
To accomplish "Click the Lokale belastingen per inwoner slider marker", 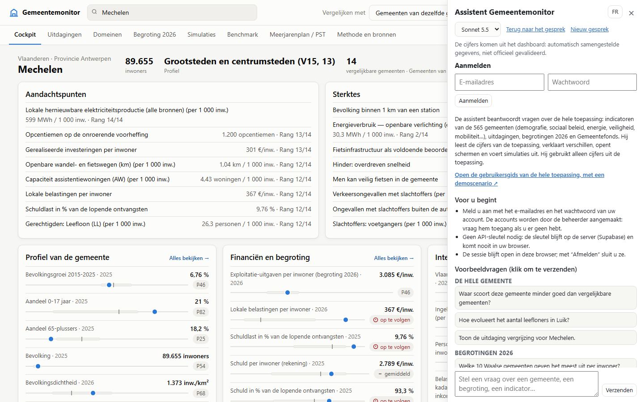I will [346, 320].
